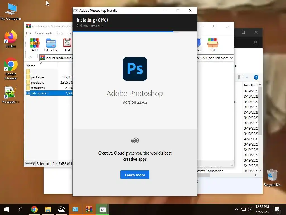286x215 pixels.
Task: Open File Explorer from the taskbar
Action: click(x=48, y=209)
